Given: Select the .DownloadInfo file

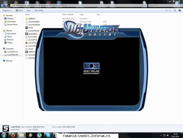Looking at the screenshot, I should [x=32, y=22].
